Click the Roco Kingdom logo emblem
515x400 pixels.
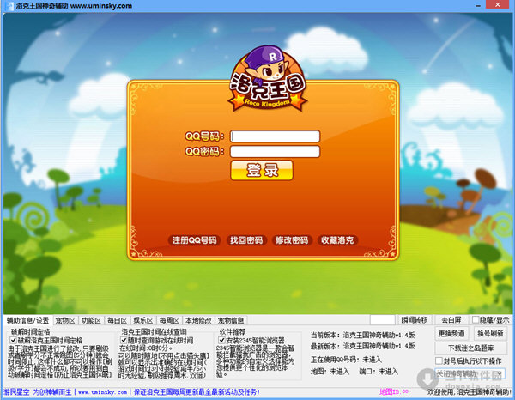[x=268, y=79]
